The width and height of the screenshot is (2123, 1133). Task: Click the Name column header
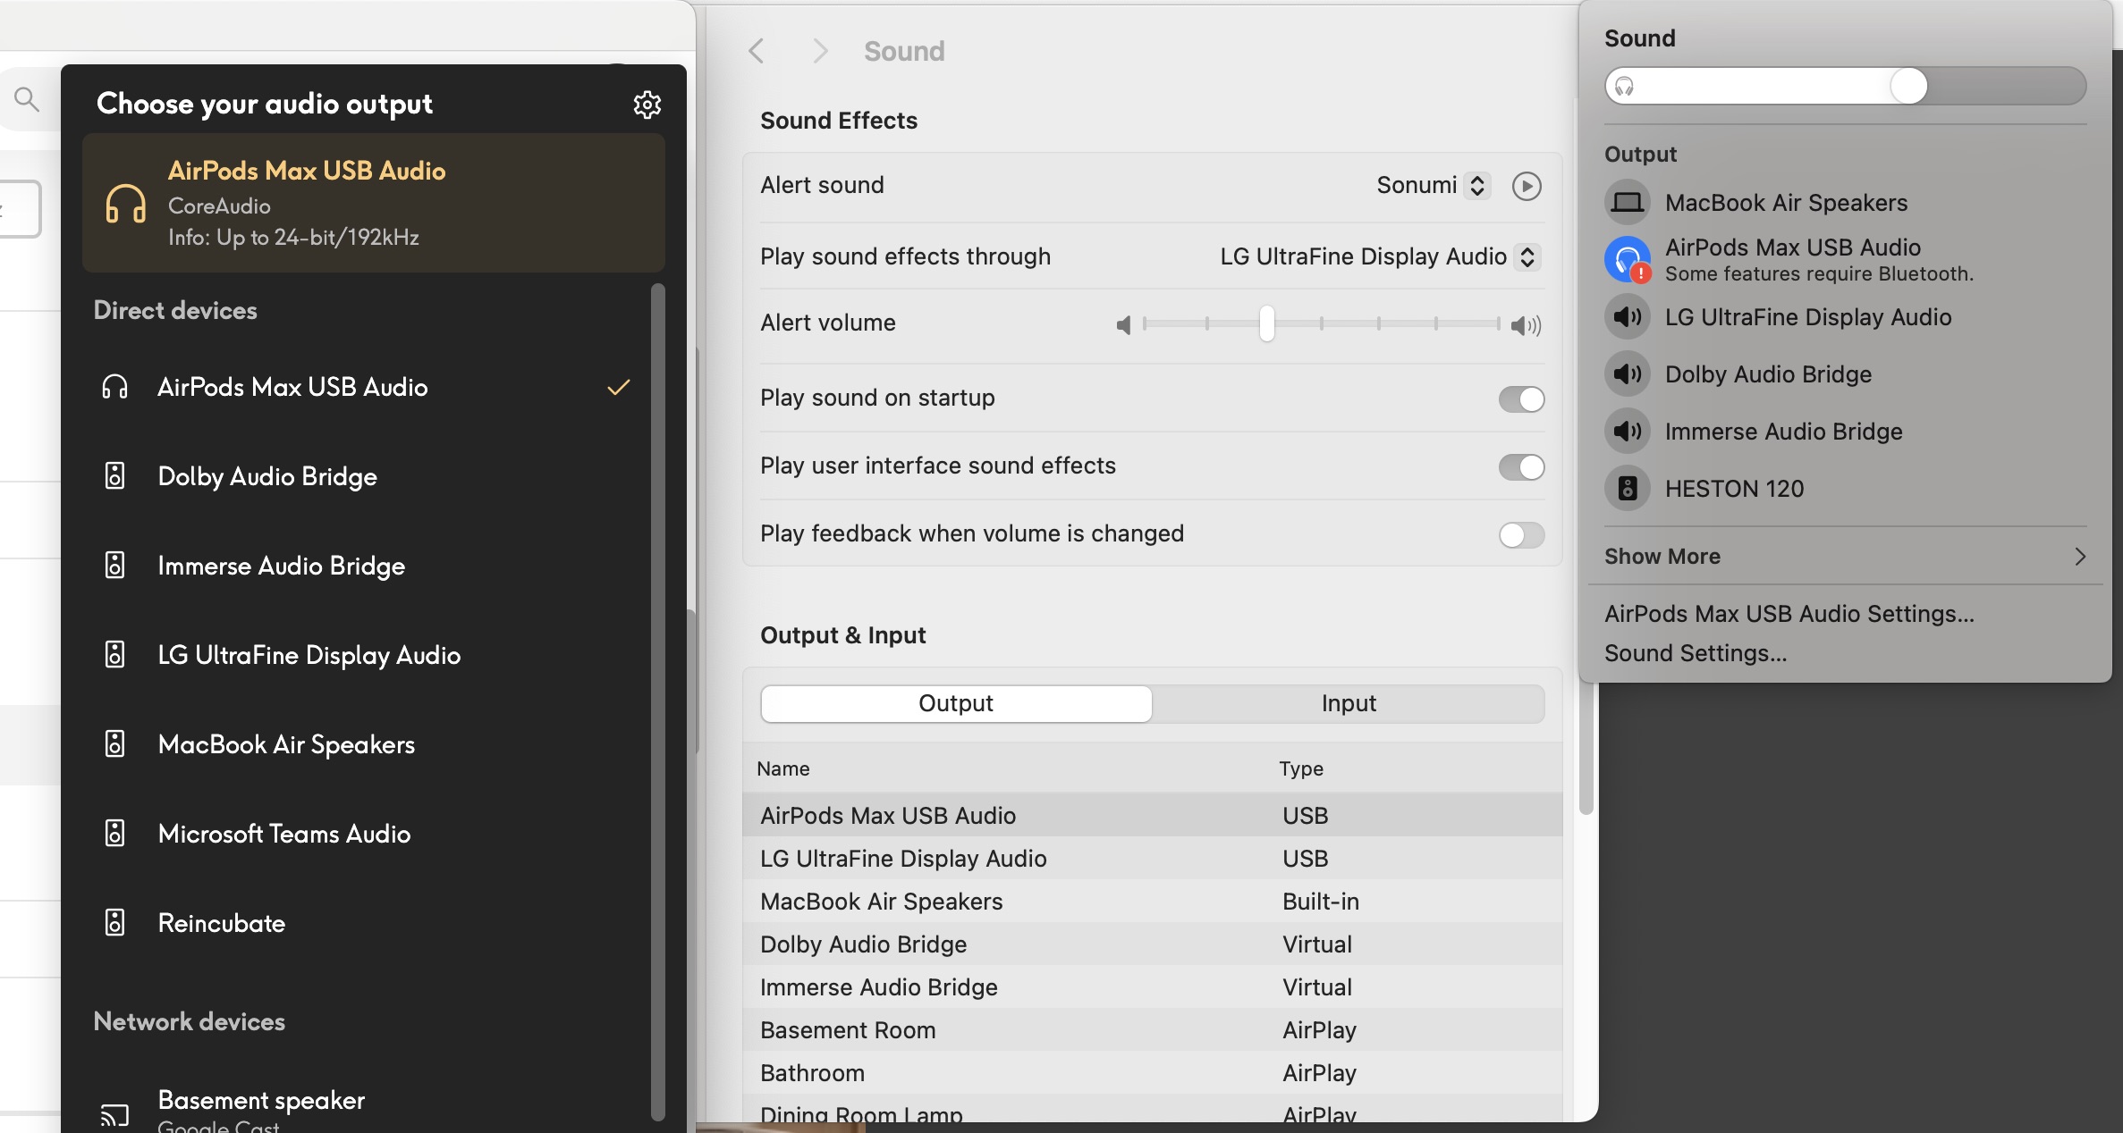(x=783, y=768)
